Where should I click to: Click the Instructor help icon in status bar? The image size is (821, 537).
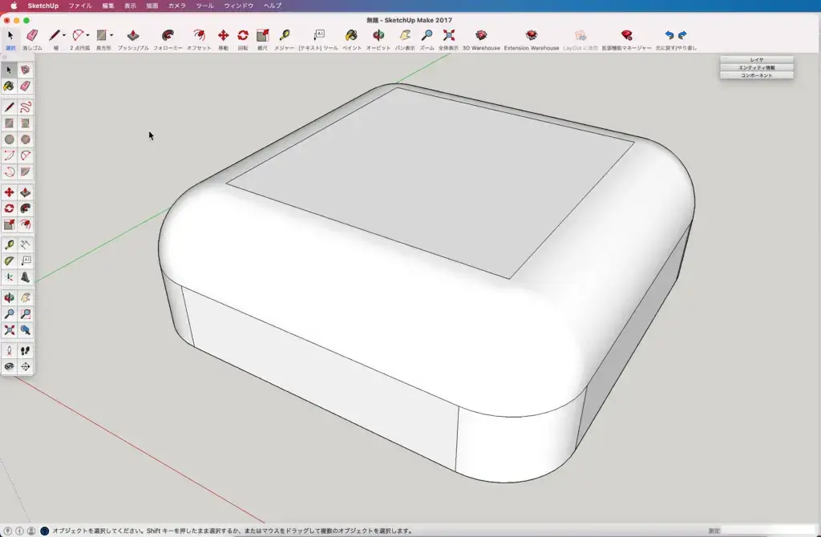(45, 531)
